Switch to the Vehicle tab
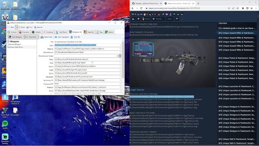The height and width of the screenshot is (146, 259). coord(36,32)
